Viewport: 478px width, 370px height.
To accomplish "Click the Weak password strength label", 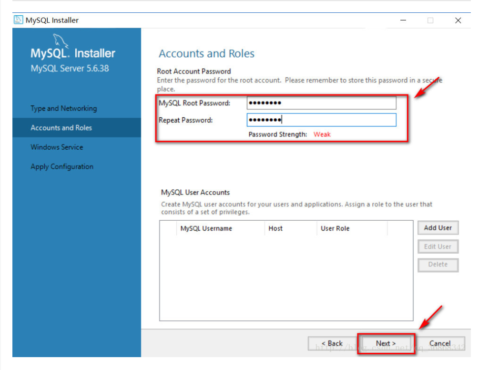I will point(322,134).
